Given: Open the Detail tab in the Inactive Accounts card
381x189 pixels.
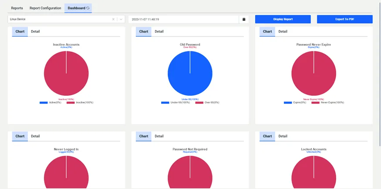Looking at the screenshot, I should [35, 31].
